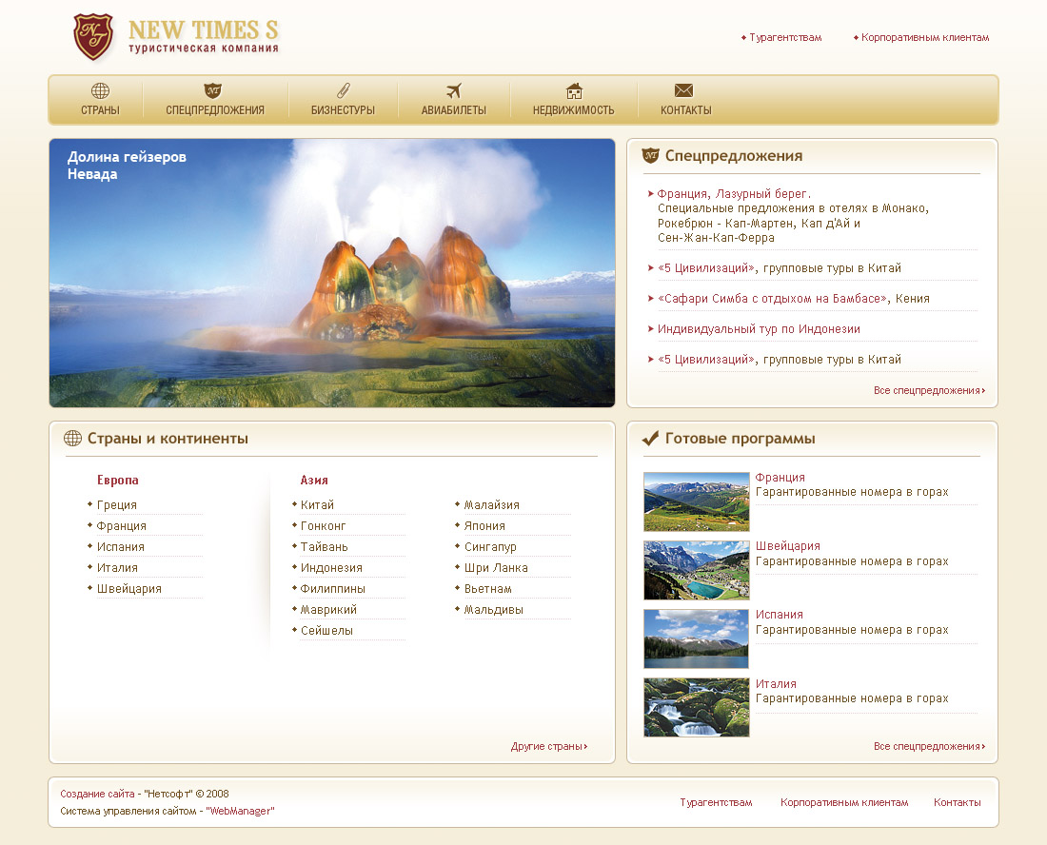
Task: Click the Европа continent heading
Action: pyautogui.click(x=117, y=480)
